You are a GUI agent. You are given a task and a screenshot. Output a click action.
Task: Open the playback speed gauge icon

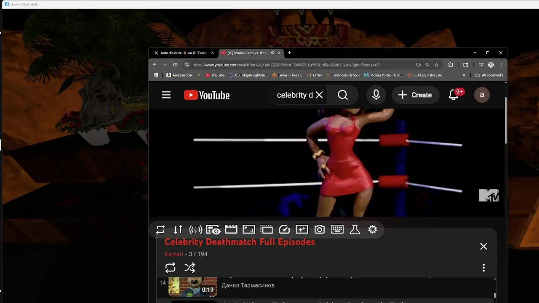[284, 229]
